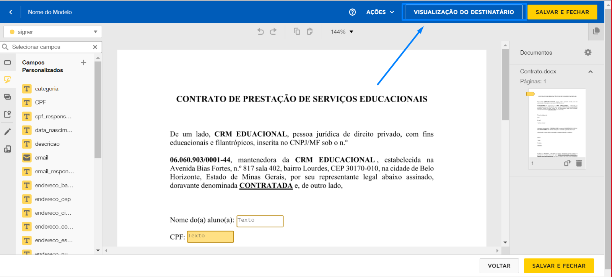Click the document vertical scrollbar thumb

505,85
